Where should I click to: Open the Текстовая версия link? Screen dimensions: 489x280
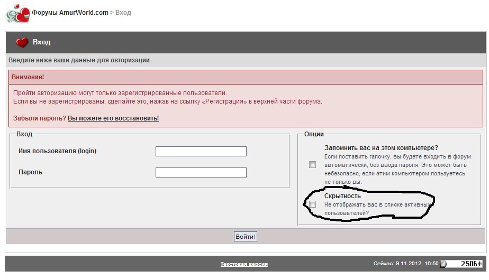[x=244, y=264]
